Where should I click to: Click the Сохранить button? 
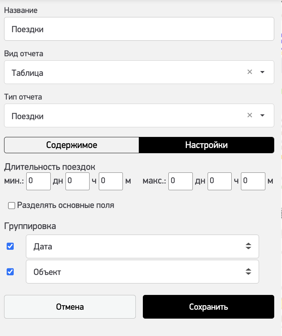(208, 307)
